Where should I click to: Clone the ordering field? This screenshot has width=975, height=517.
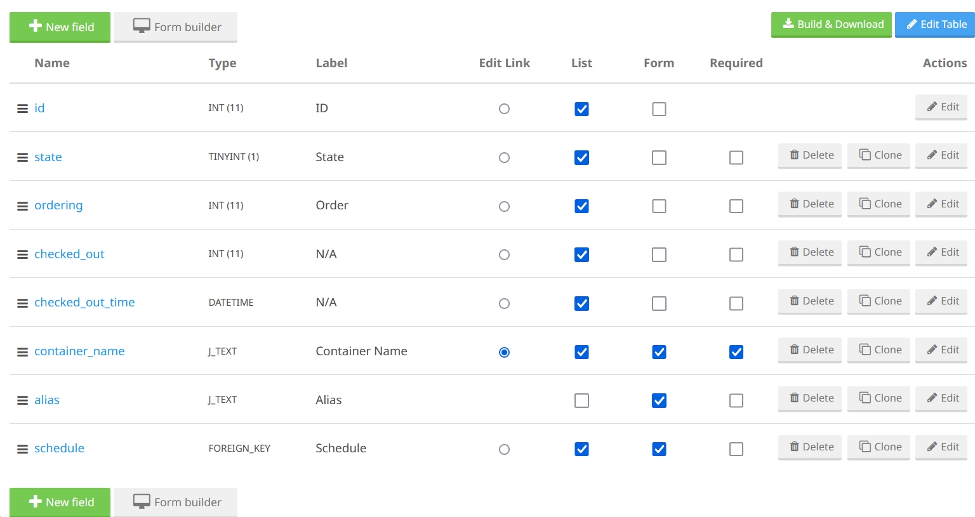pos(879,204)
